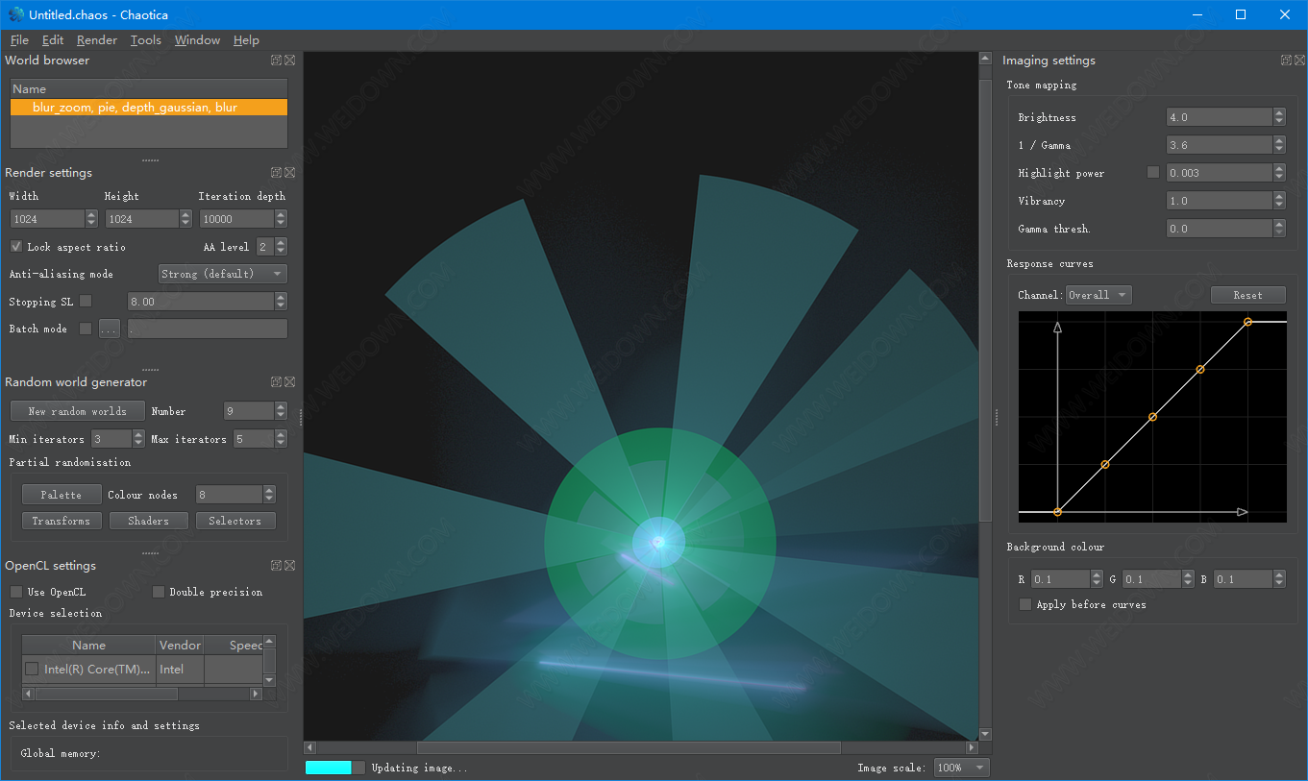Click the New random worlds button
The image size is (1308, 781).
[x=78, y=411]
